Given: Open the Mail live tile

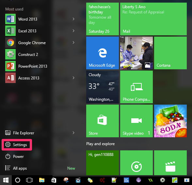Looking at the screenshot, I should click(x=153, y=19).
